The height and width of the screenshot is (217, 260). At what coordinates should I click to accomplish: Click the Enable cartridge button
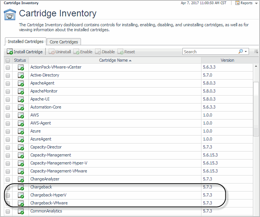(x=83, y=52)
